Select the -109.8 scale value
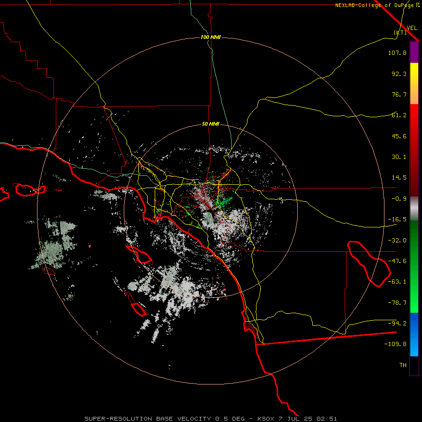422x422 pixels. click(395, 344)
